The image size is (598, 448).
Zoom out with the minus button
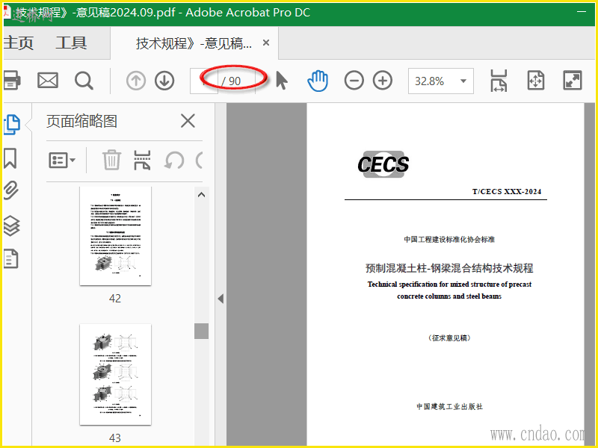coord(354,81)
